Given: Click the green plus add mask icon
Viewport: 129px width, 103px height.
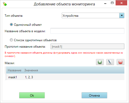Looking at the screenshot, I should (100, 62).
